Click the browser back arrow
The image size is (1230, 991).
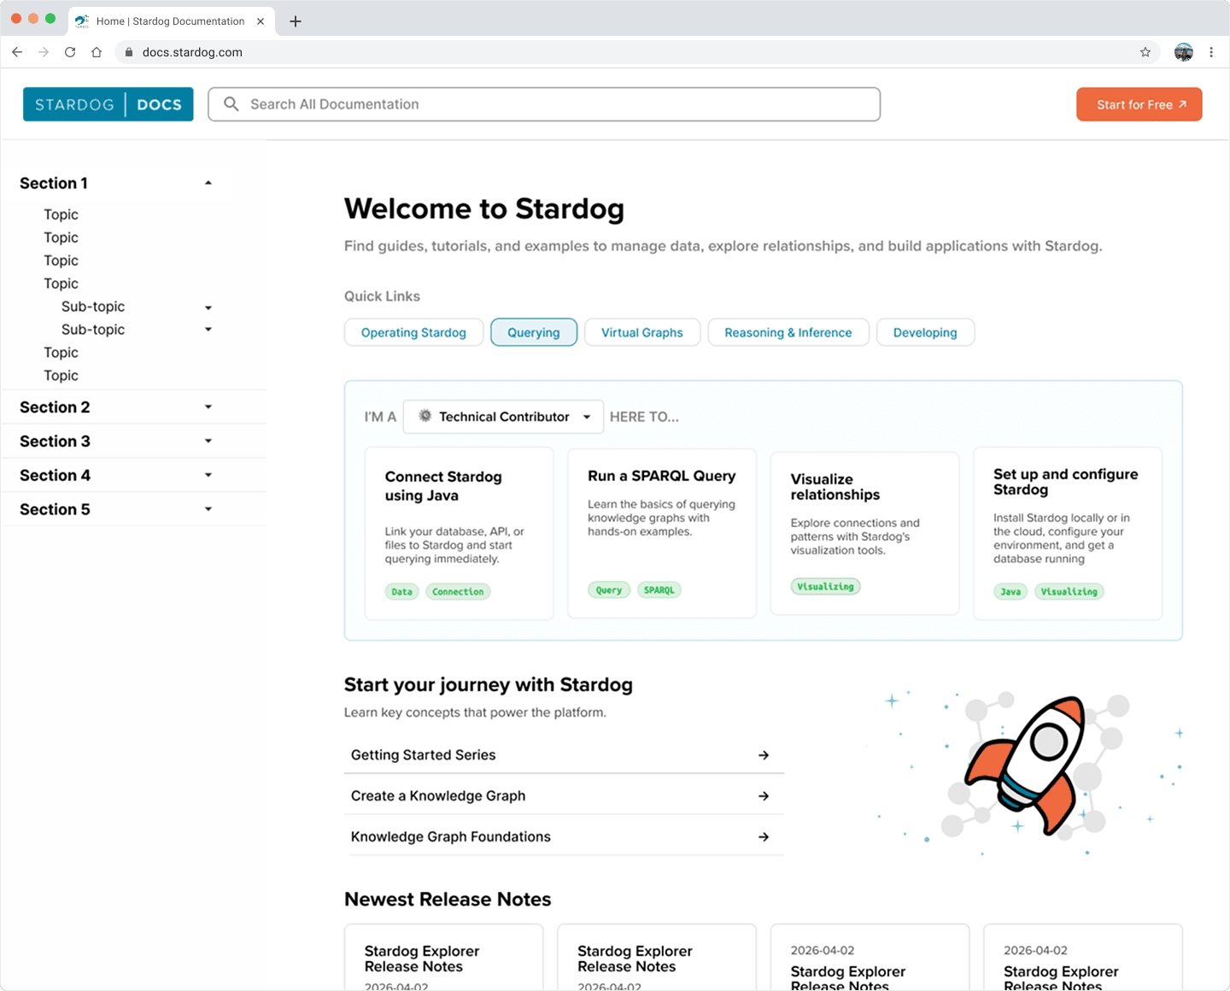(17, 52)
